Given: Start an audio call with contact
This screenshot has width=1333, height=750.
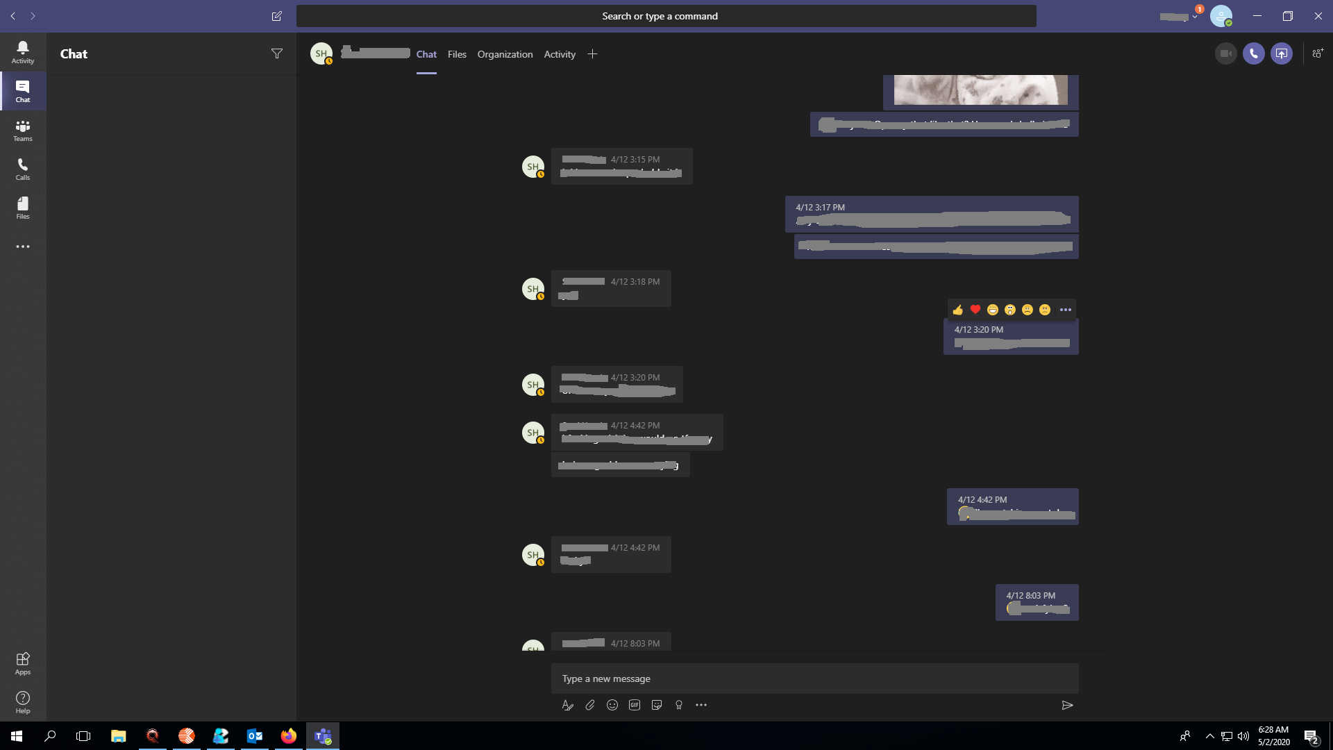Looking at the screenshot, I should click(x=1253, y=53).
